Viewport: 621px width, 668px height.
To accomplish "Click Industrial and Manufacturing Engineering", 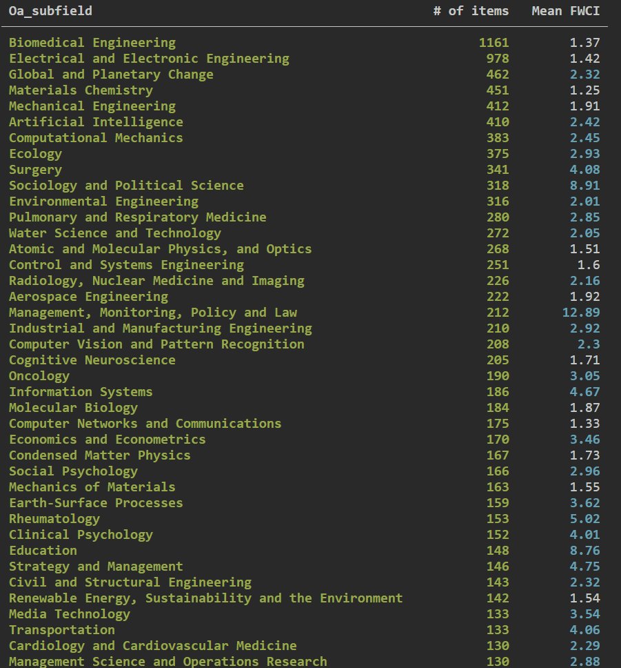I will point(161,328).
